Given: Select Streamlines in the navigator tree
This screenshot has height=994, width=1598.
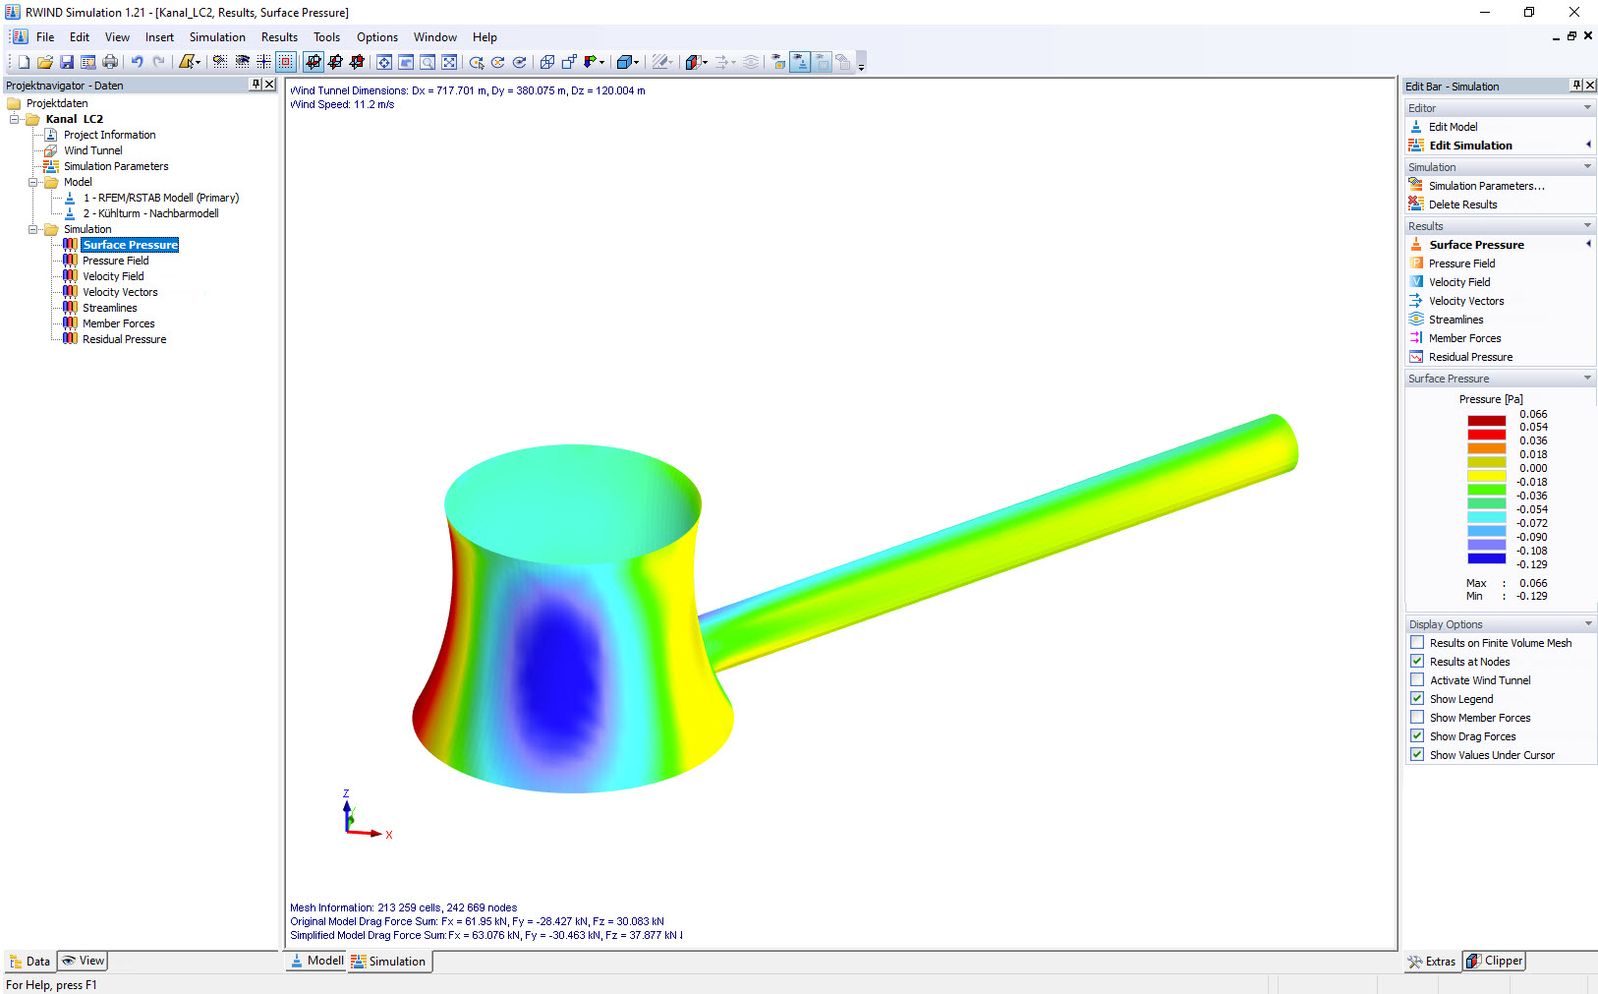Looking at the screenshot, I should coord(110,308).
